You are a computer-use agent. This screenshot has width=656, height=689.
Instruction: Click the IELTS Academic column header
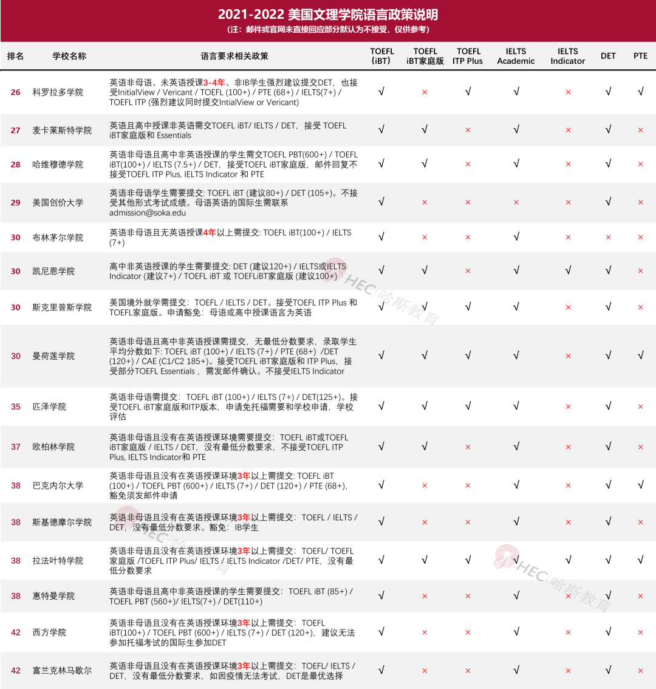point(516,56)
